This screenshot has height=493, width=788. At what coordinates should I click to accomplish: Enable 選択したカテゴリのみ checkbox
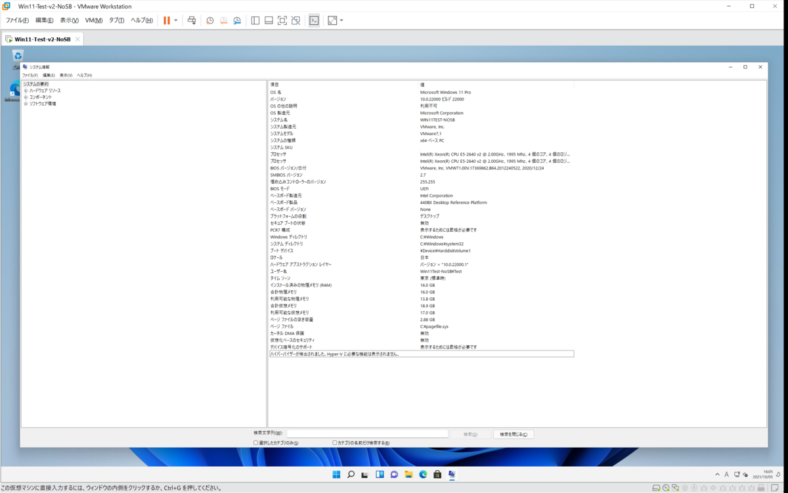(256, 443)
